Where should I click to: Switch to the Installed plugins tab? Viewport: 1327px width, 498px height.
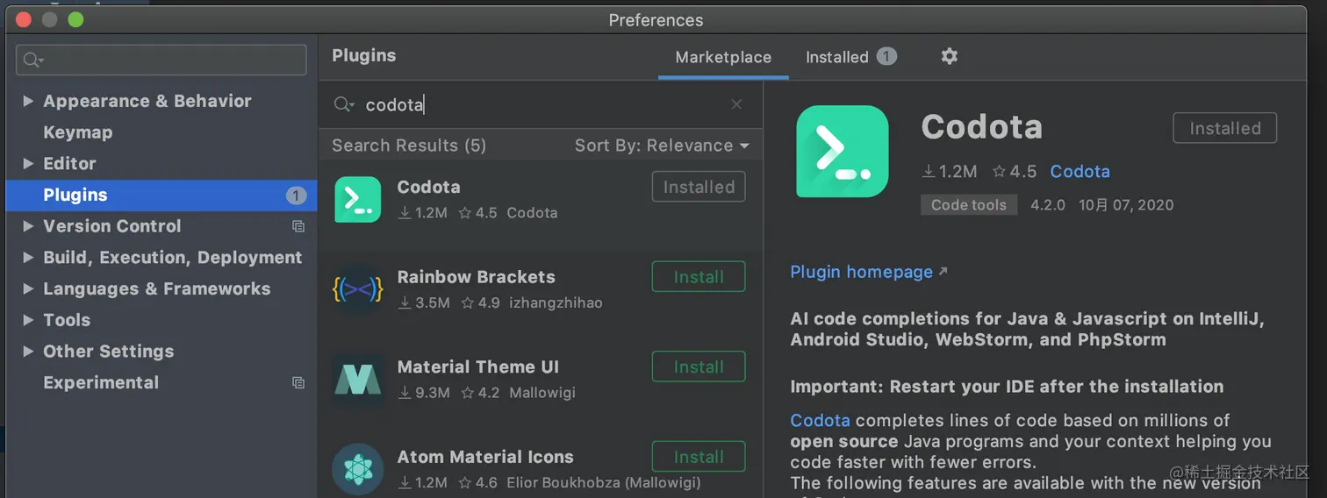coord(850,57)
